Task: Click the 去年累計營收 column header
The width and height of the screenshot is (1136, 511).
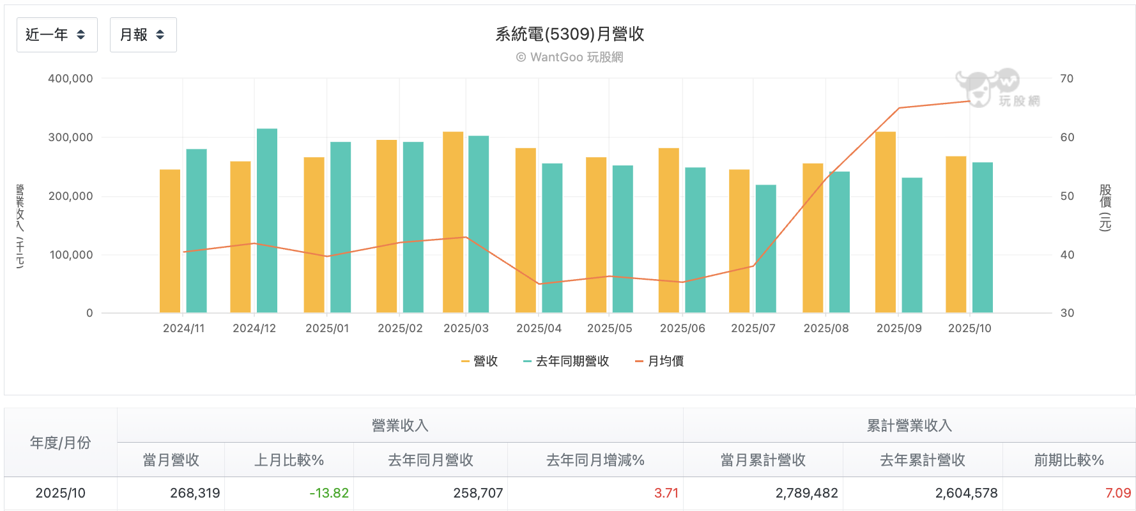Action: pyautogui.click(x=923, y=460)
